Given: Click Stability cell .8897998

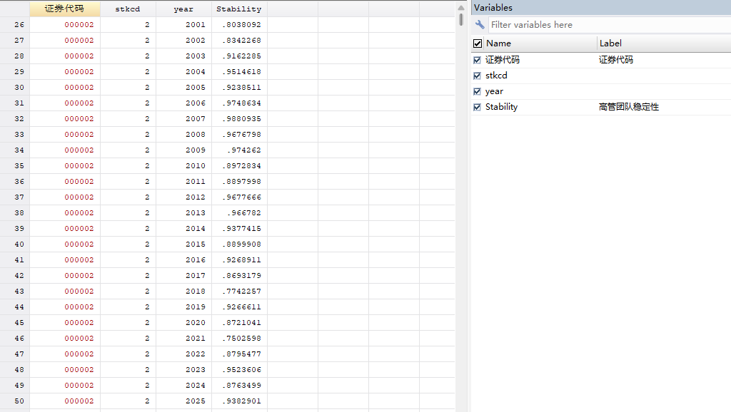Looking at the screenshot, I should [239, 182].
